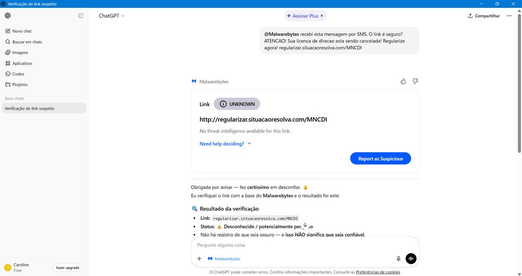
Task: Open the ChatGPT model dropdown
Action: click(x=111, y=16)
